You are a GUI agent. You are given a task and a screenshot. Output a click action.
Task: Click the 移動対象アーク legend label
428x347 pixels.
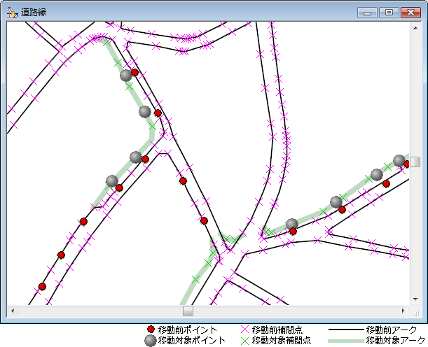click(x=396, y=341)
